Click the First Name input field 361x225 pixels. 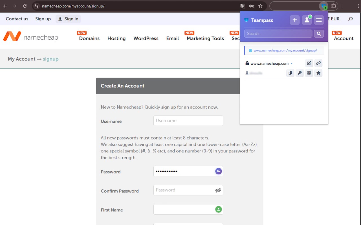(x=188, y=209)
